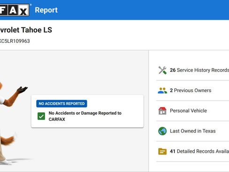Click the previous owners people icon

coord(162,91)
